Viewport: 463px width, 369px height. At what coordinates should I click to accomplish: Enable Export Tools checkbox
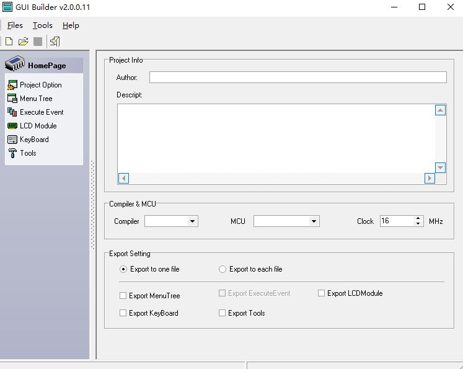coord(222,313)
